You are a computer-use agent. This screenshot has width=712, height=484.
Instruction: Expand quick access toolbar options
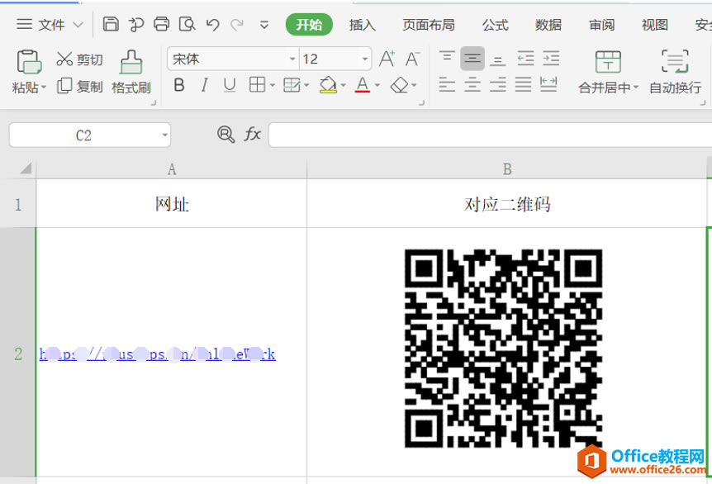coord(263,25)
